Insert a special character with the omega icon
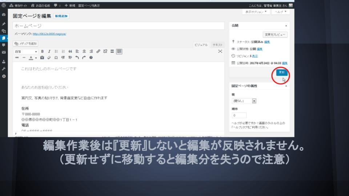This screenshot has height=196, width=349. tap(56, 58)
